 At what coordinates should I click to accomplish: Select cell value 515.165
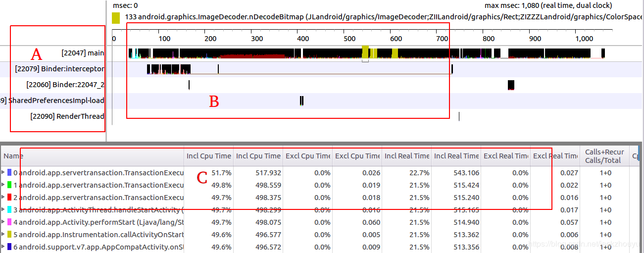click(x=466, y=210)
